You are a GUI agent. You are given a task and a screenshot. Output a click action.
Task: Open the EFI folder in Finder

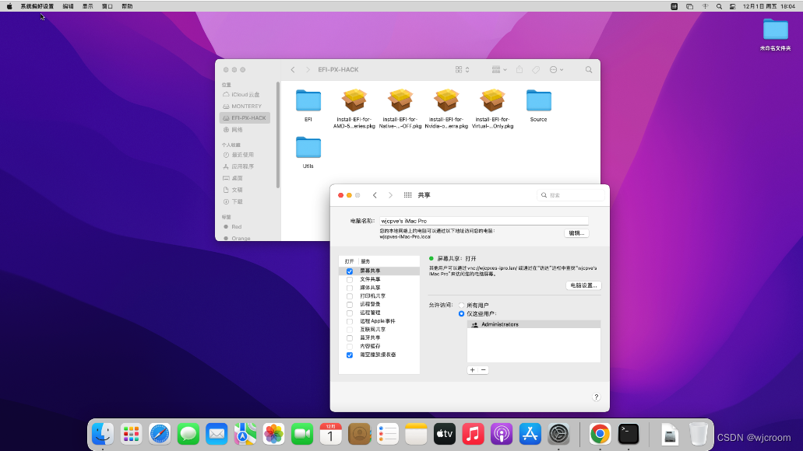tap(308, 101)
